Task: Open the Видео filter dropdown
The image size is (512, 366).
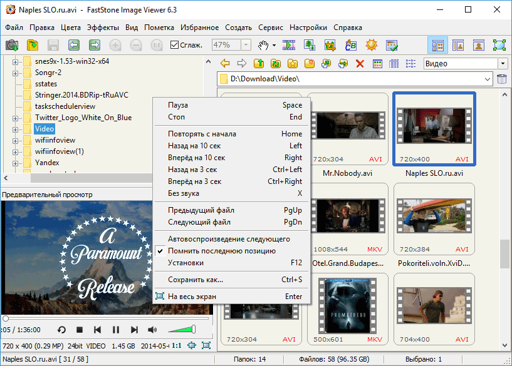Action: pos(503,63)
